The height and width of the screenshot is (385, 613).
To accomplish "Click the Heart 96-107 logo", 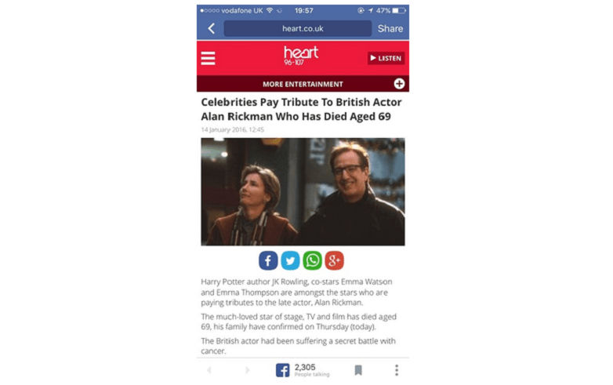I will pyautogui.click(x=301, y=56).
